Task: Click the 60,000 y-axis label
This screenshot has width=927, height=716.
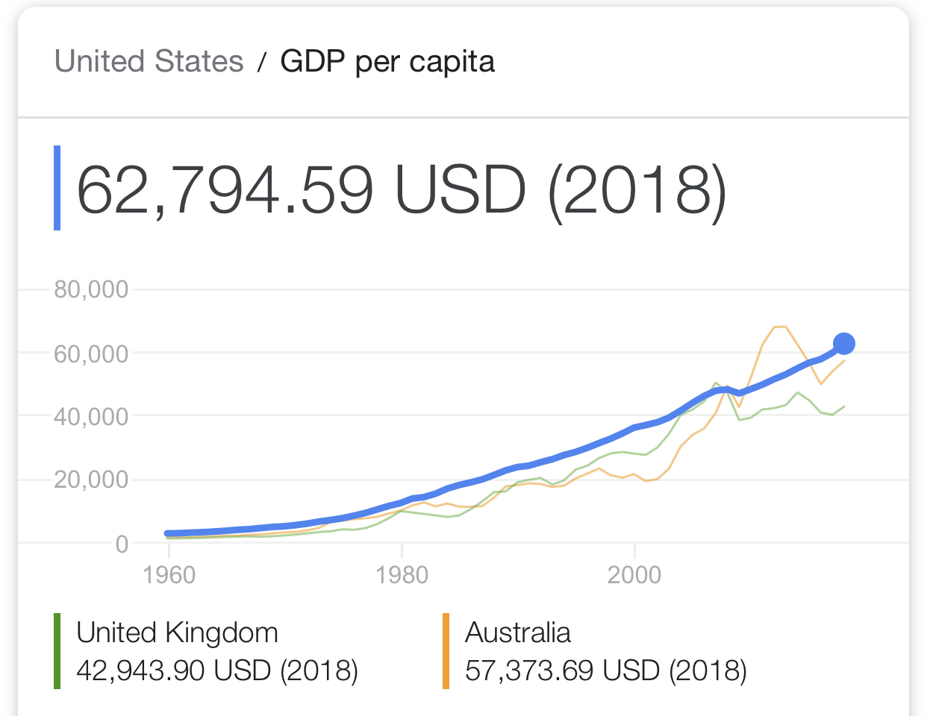Action: (91, 354)
